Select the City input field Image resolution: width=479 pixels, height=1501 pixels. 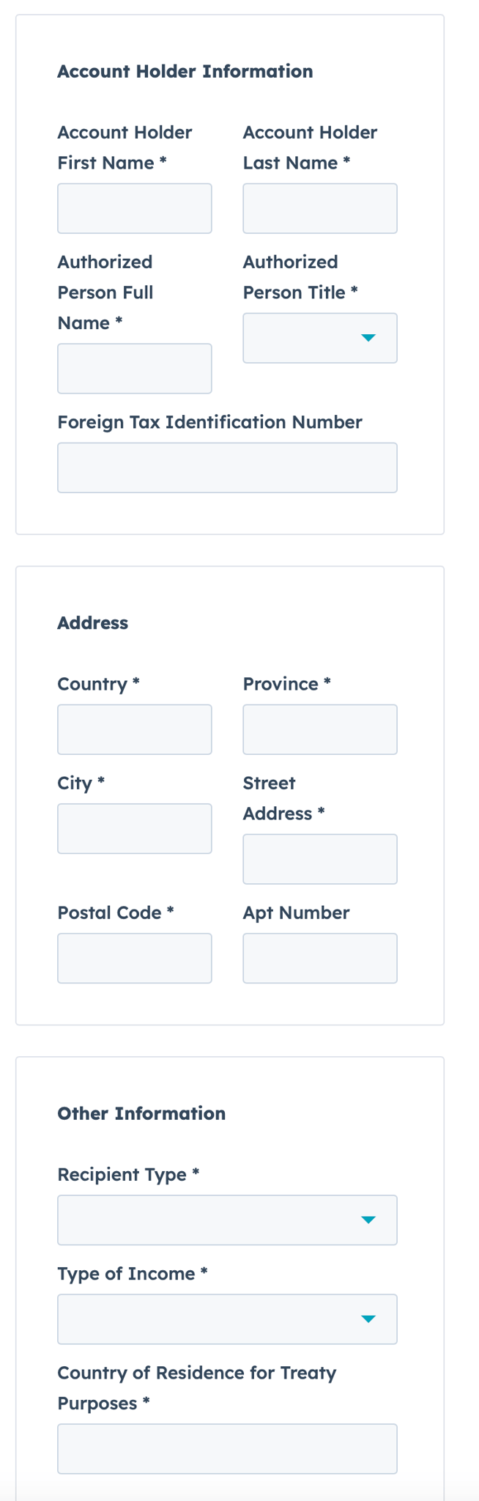click(x=134, y=828)
